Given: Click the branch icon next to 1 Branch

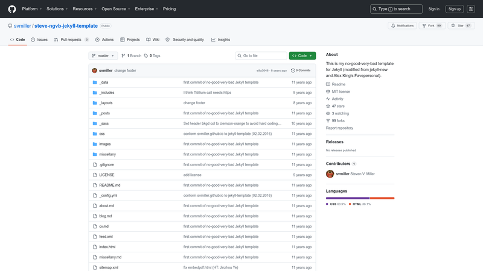Looking at the screenshot, I should point(123,55).
